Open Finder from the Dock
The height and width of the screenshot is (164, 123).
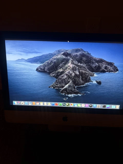pyautogui.click(x=15, y=103)
